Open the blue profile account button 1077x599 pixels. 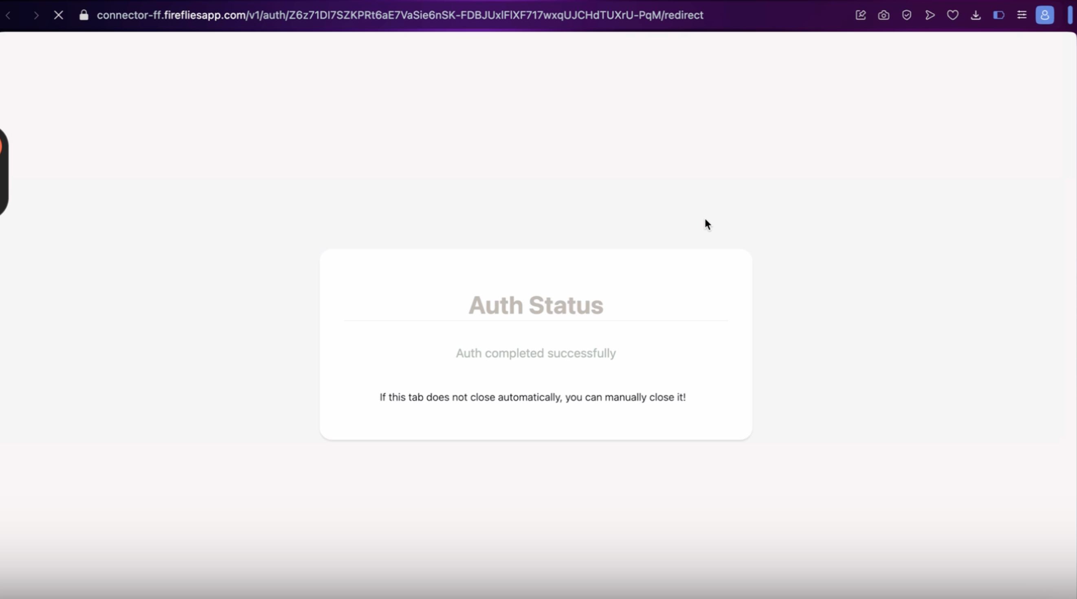coord(1044,15)
